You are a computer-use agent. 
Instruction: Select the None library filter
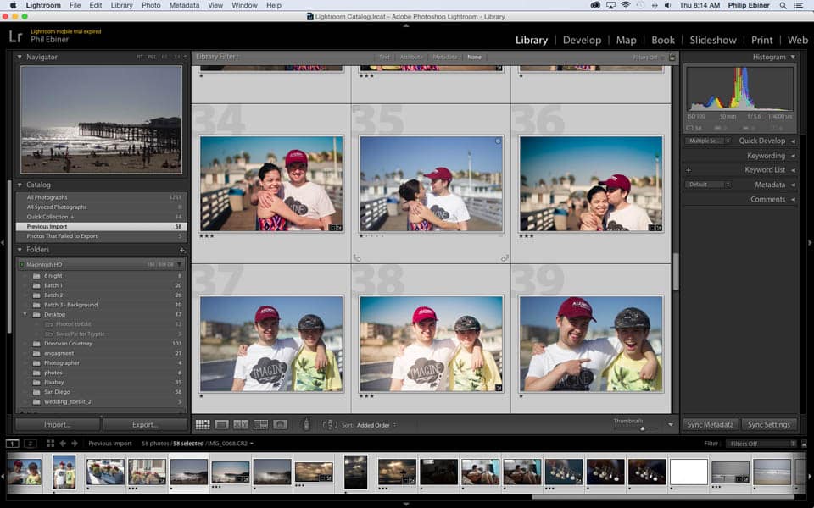(474, 57)
